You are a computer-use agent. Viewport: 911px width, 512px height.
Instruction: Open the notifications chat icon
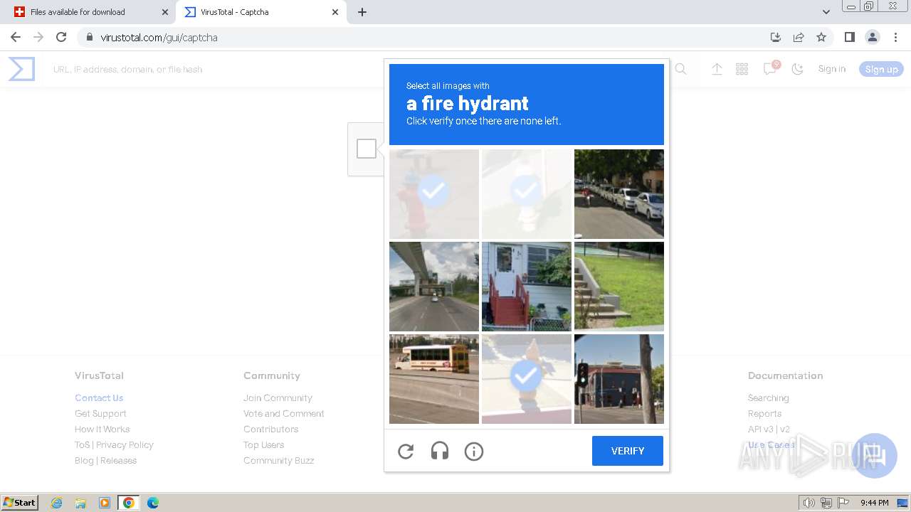[769, 69]
